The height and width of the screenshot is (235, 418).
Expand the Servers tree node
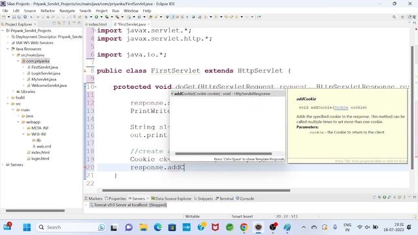[3, 164]
